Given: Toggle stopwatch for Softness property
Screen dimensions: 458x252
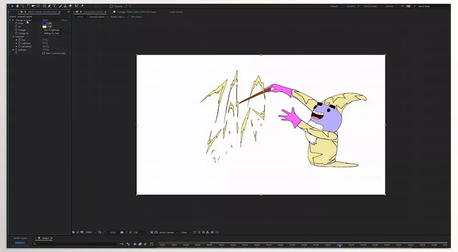Looking at the screenshot, I should click(x=16, y=50).
